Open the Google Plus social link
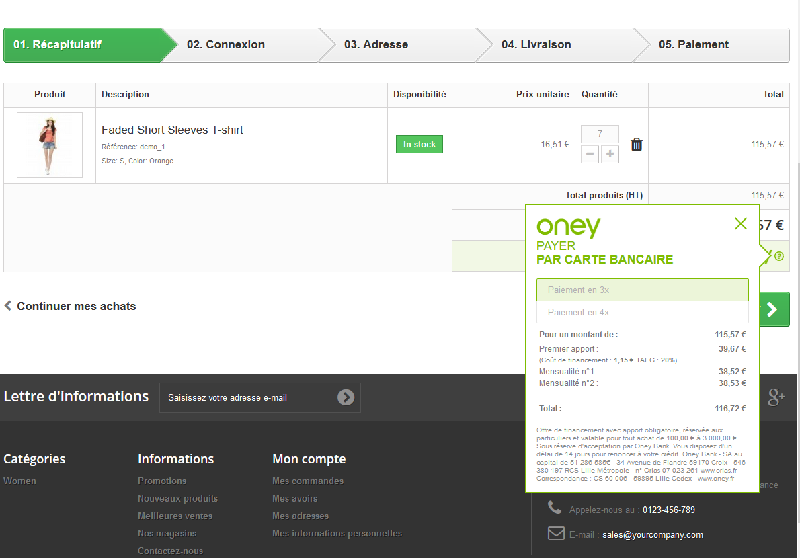 776,397
